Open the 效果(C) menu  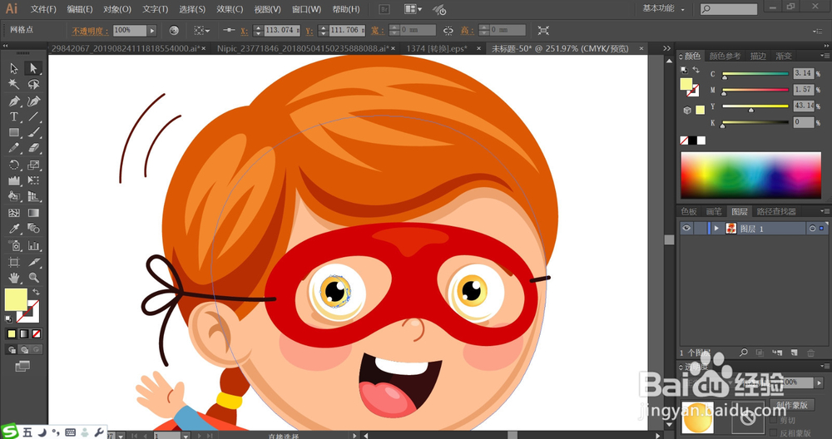(x=230, y=9)
